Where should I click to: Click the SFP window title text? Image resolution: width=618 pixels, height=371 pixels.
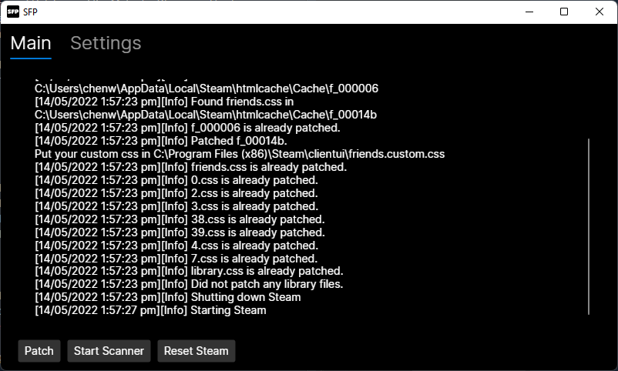(x=31, y=12)
